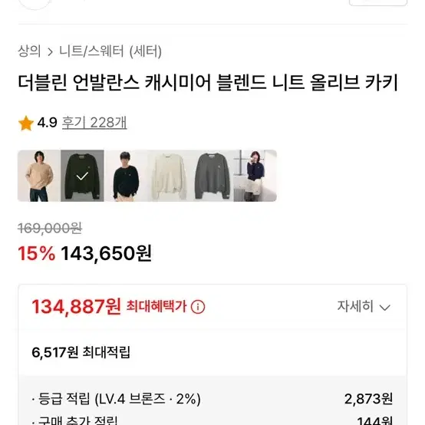This screenshot has width=425, height=425.
Task: Go to 상의 category breadcrumb
Action: click(x=29, y=51)
